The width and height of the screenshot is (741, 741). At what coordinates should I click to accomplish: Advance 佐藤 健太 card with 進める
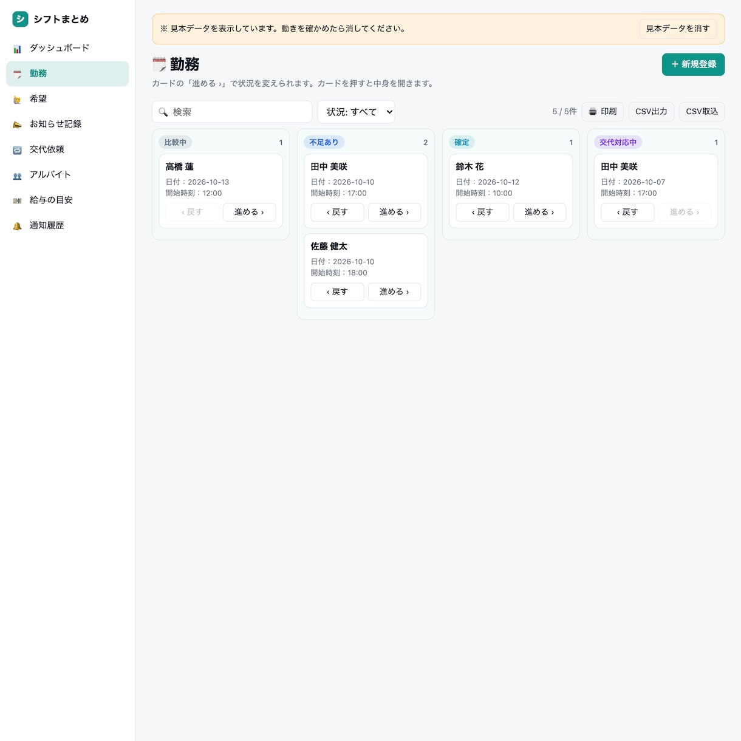[x=394, y=292]
